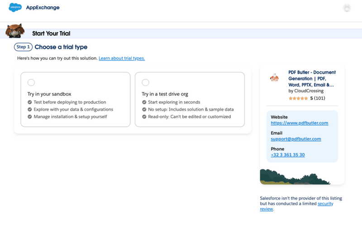This screenshot has height=228, width=362.
Task: Click the five-star rating icons
Action: 298,98
